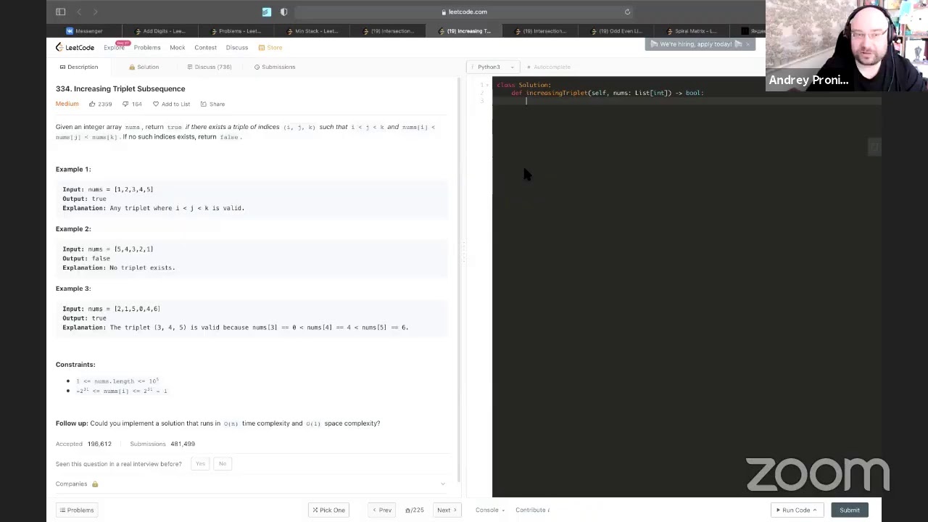This screenshot has height=522, width=928.
Task: Open the privacy shield icon in Safari toolbar
Action: 283,12
